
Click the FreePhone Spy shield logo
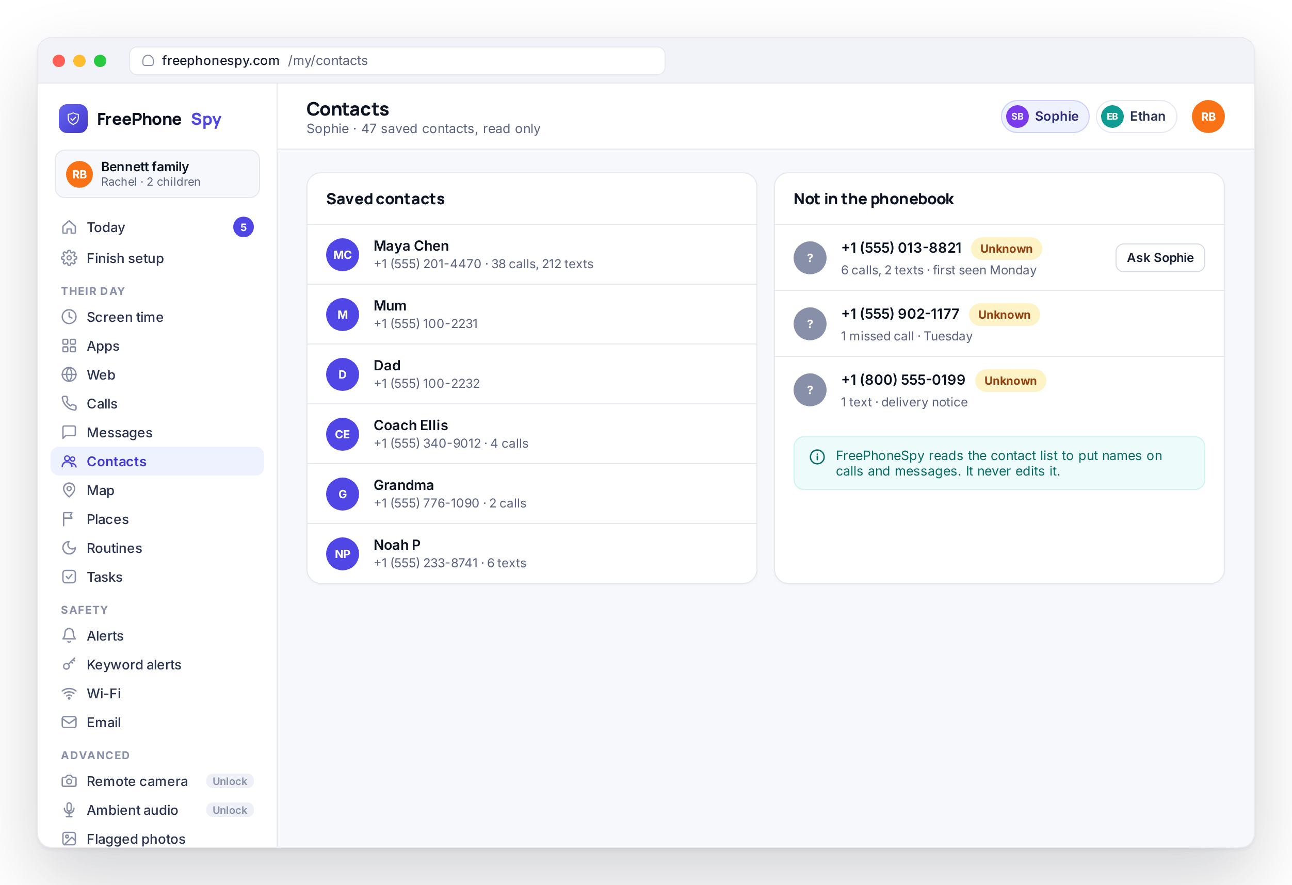73,118
